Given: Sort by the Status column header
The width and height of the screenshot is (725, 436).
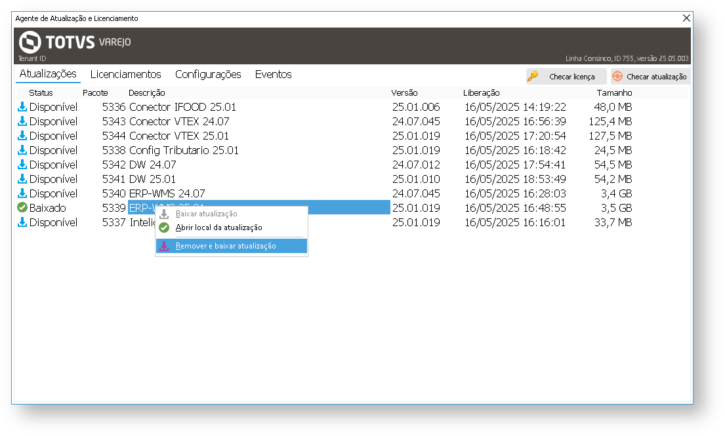Looking at the screenshot, I should point(41,93).
